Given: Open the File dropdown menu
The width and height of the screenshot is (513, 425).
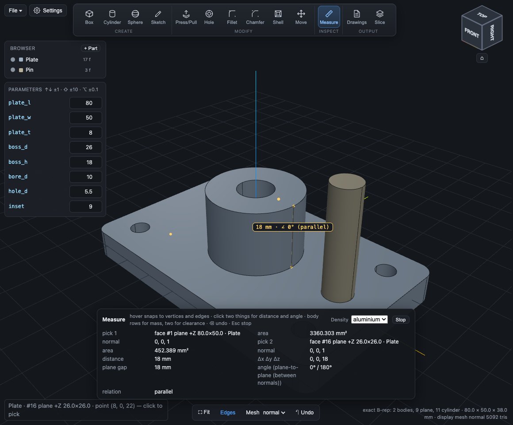Looking at the screenshot, I should tap(15, 11).
